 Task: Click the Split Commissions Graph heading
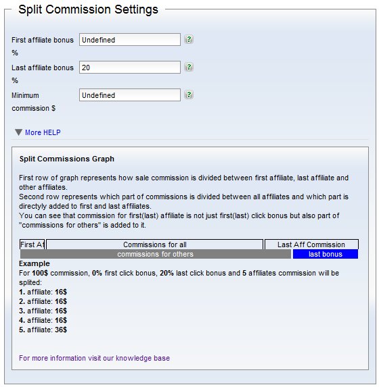point(67,159)
